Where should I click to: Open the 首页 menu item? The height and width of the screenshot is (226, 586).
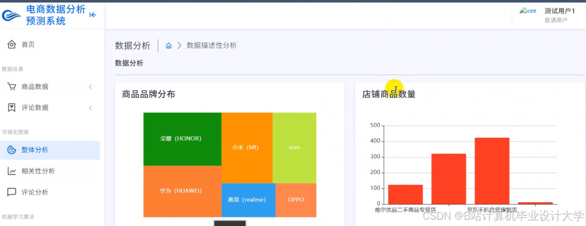[x=50, y=44]
